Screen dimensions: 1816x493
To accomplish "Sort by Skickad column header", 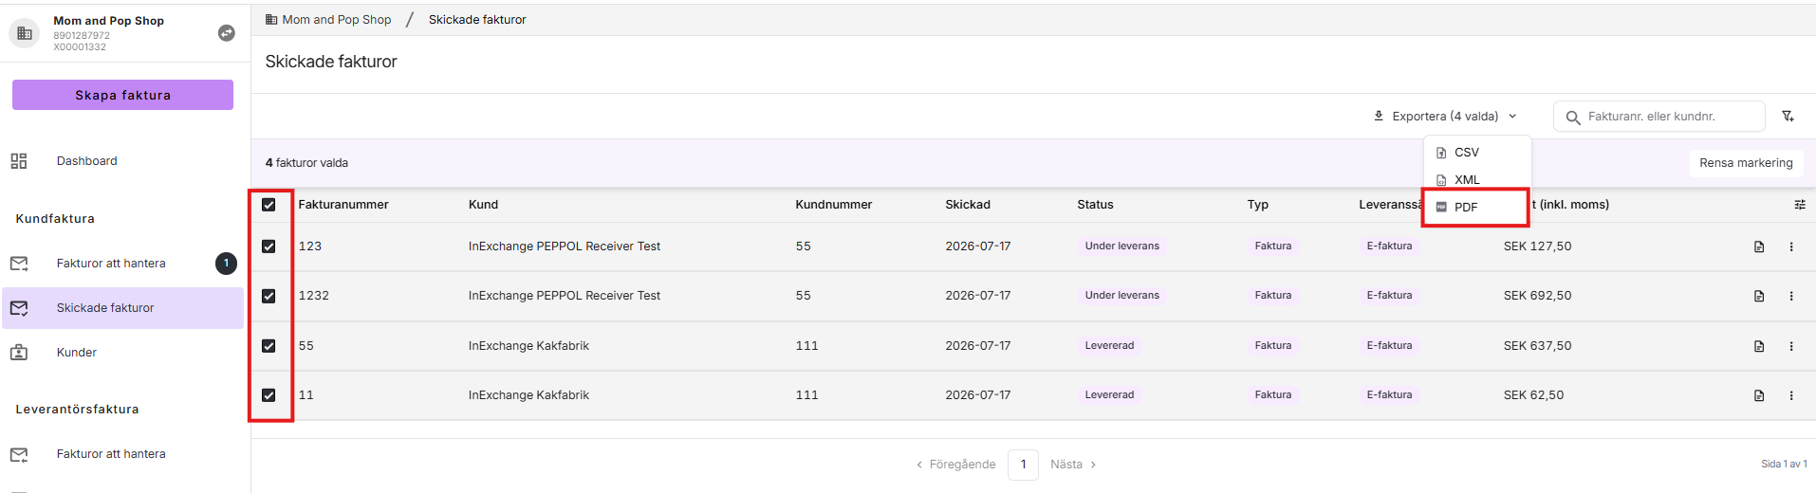I will [968, 205].
